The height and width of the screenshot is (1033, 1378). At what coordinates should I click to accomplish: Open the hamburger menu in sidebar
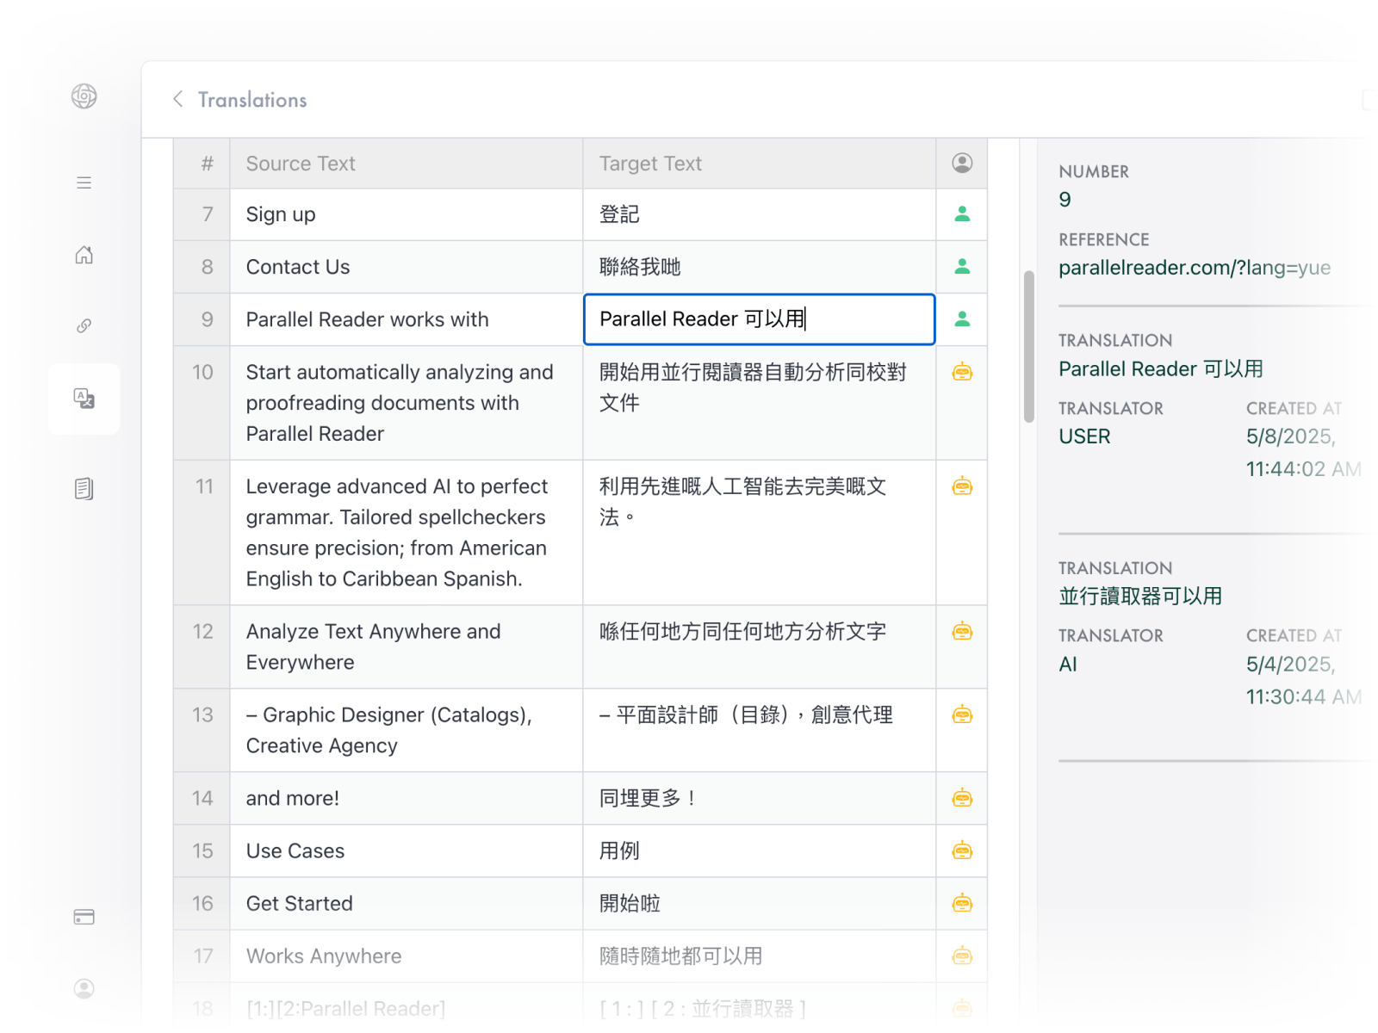point(84,182)
